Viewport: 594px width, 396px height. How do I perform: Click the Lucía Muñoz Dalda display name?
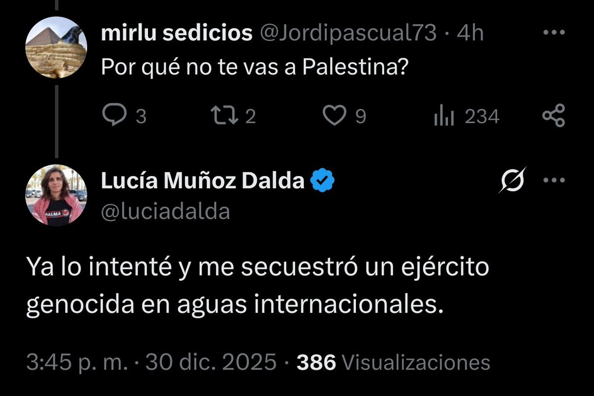pyautogui.click(x=202, y=182)
